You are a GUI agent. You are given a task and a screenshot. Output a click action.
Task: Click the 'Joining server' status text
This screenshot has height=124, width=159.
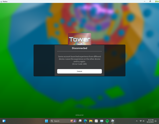click(x=79, y=115)
